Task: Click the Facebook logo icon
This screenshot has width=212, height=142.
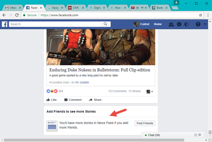Action: [x=5, y=24]
